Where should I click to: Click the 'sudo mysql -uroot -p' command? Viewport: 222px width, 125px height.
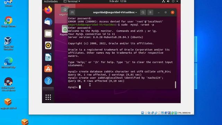pyautogui.click(x=138, y=25)
